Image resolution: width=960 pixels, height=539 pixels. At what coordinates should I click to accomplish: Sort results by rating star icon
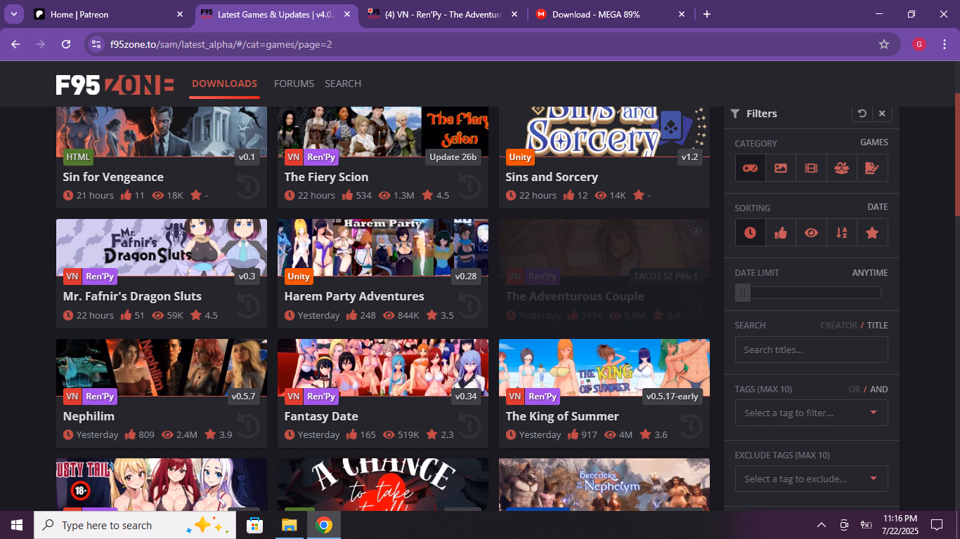click(872, 233)
